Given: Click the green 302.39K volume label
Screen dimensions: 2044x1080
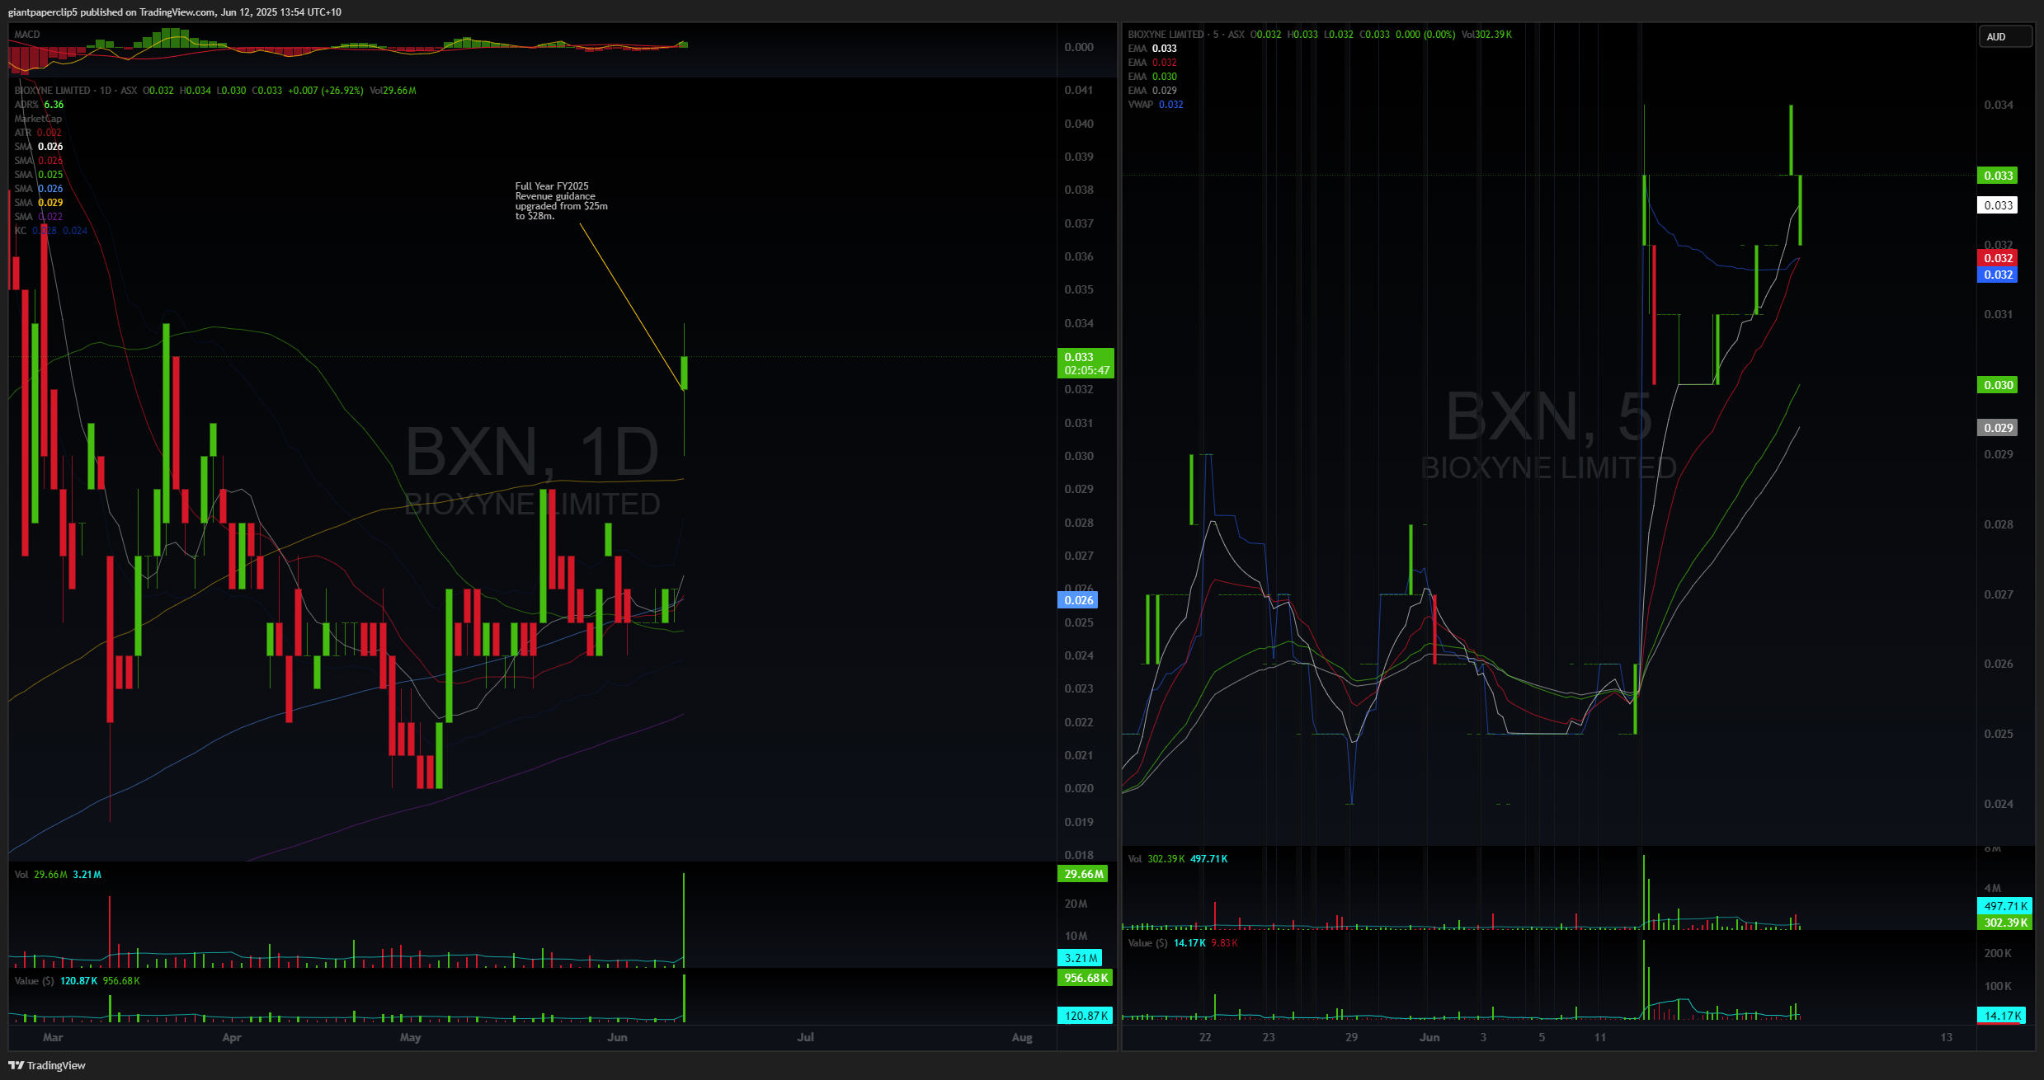Looking at the screenshot, I should 2005,923.
